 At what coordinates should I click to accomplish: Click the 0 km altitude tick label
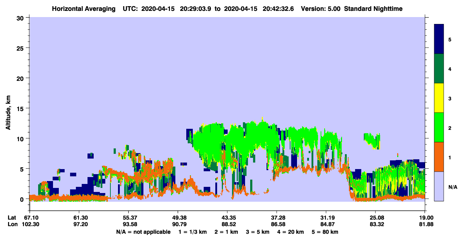23,199
